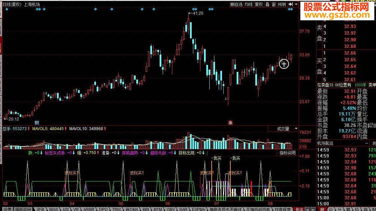Open the 预测 forecast tool
The image size is (376, 211).
click(x=282, y=4)
